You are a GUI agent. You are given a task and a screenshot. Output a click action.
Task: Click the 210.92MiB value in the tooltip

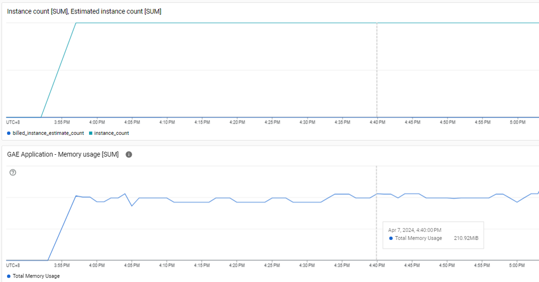coord(466,238)
